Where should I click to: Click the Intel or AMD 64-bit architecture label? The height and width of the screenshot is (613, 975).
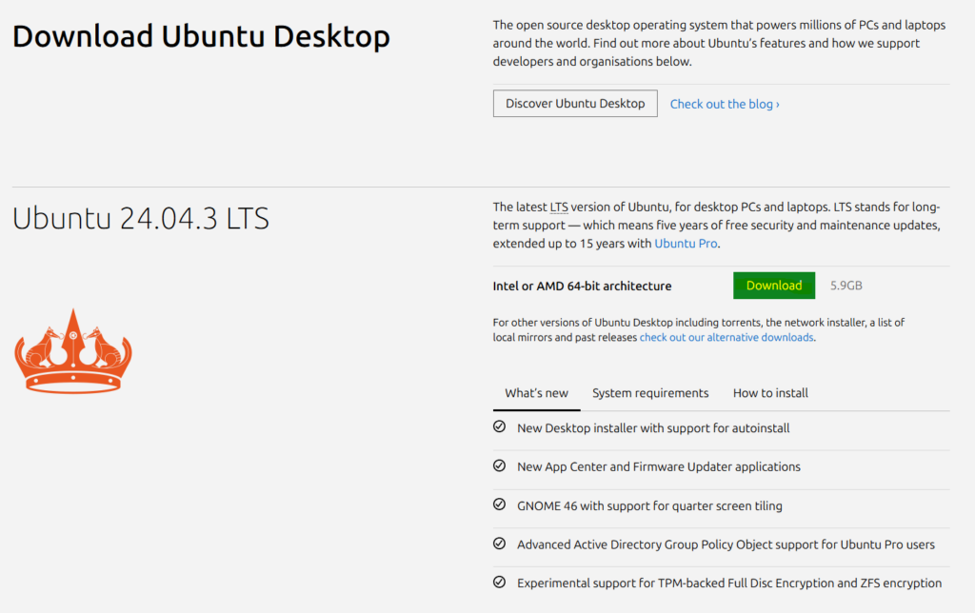(582, 286)
